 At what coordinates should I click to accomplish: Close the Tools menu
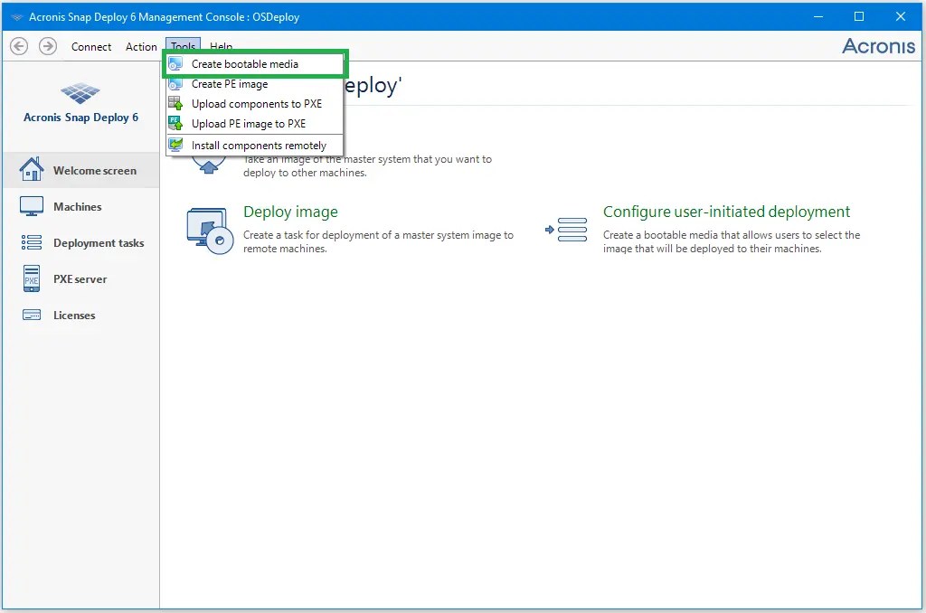click(183, 46)
